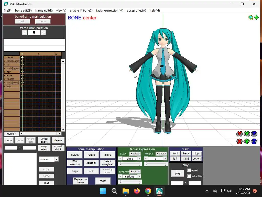Viewport: 262px width, 197px height.
Task: Open enable IK bone(I) menu
Action: (x=81, y=11)
